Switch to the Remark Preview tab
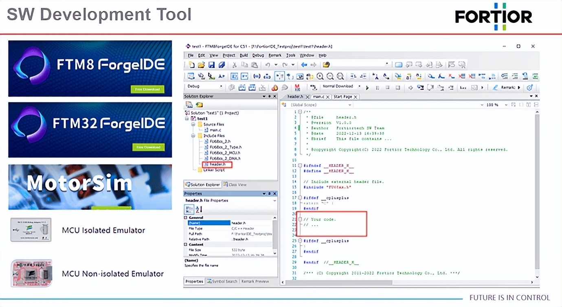 tap(255, 281)
